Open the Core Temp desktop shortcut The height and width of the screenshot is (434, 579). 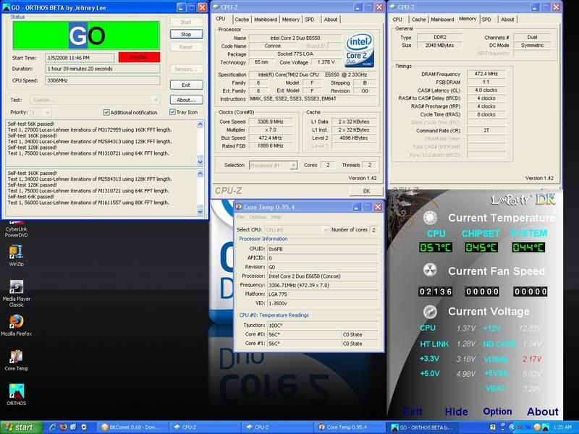click(x=16, y=360)
